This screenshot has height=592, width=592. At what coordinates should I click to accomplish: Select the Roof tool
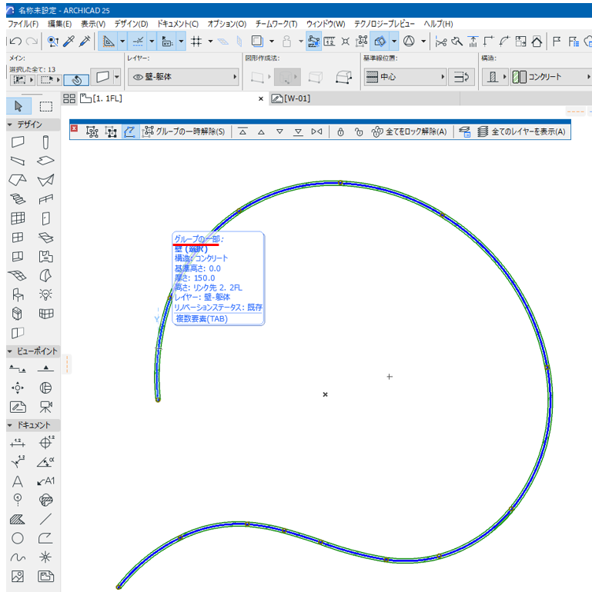click(x=18, y=180)
